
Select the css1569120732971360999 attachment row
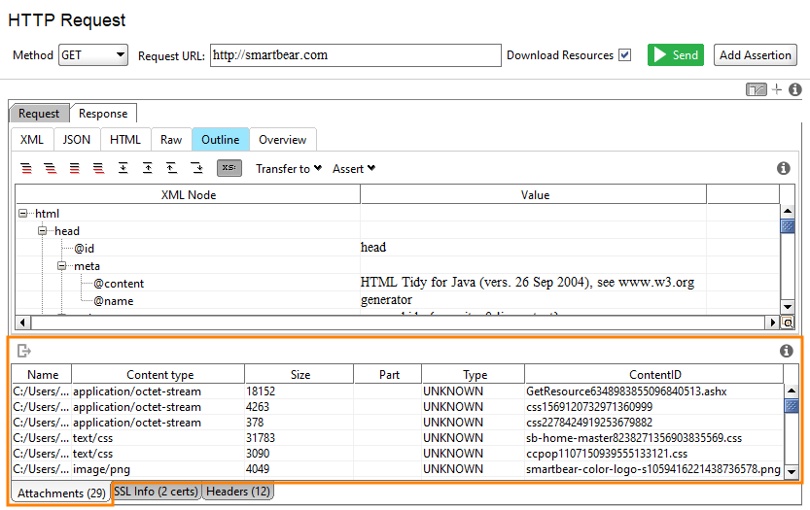398,407
